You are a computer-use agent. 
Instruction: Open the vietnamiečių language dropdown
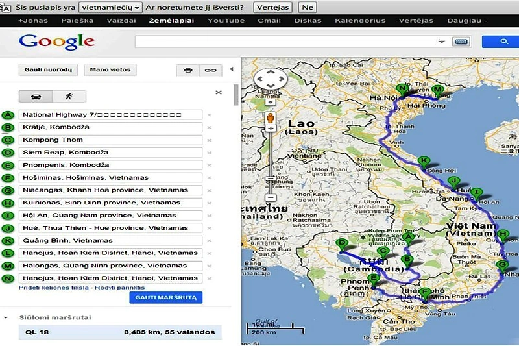point(112,8)
